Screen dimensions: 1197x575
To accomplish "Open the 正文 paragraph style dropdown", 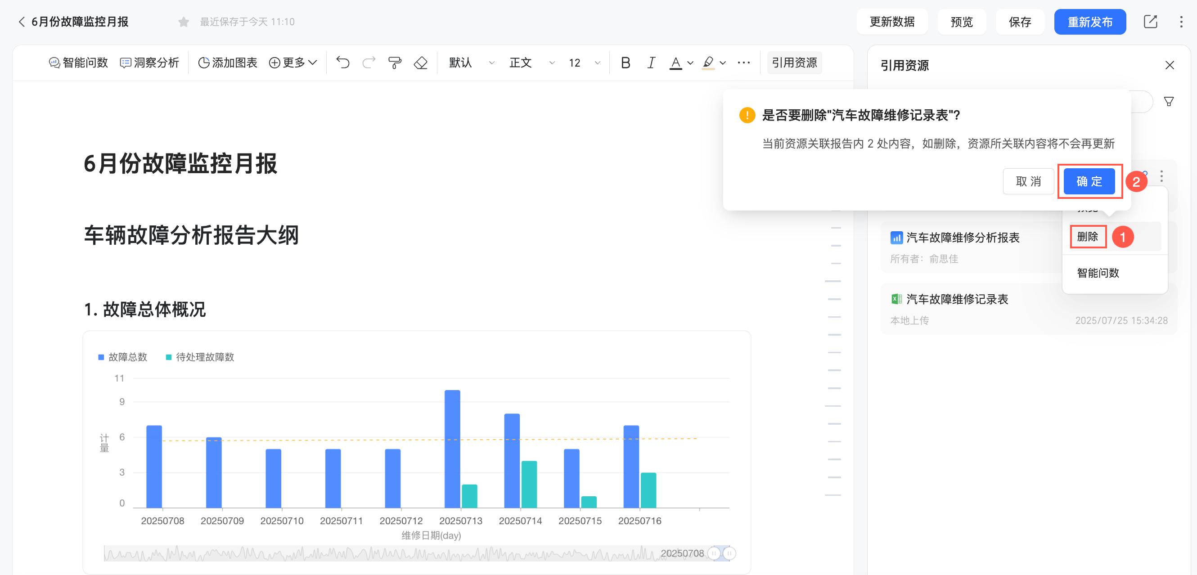I will (532, 63).
